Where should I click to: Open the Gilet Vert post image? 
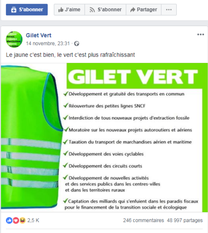point(104,137)
